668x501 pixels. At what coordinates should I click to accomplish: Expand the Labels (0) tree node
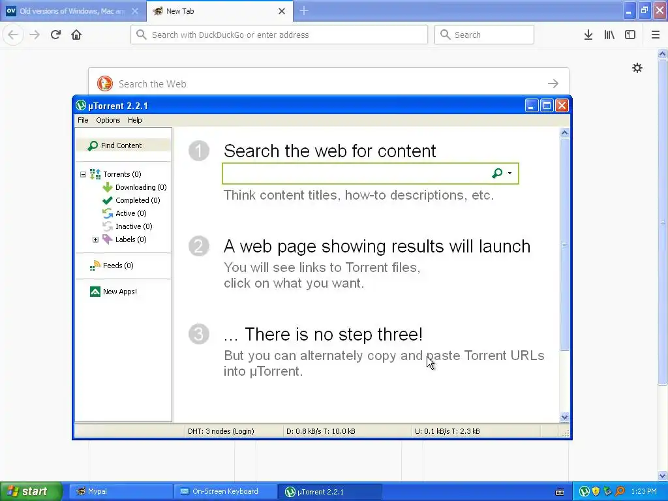tap(95, 239)
